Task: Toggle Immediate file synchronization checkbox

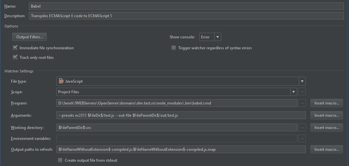Action: click(x=15, y=48)
